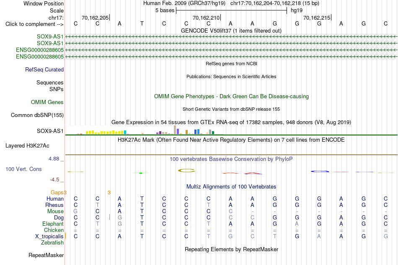Open 'Multiz Alignments of 100 Vertebrates' title
The image size is (398, 265).
click(231, 187)
